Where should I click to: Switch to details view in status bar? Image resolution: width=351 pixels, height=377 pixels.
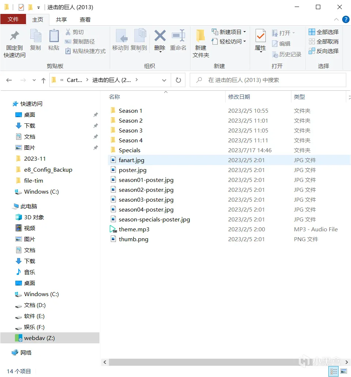(334, 371)
